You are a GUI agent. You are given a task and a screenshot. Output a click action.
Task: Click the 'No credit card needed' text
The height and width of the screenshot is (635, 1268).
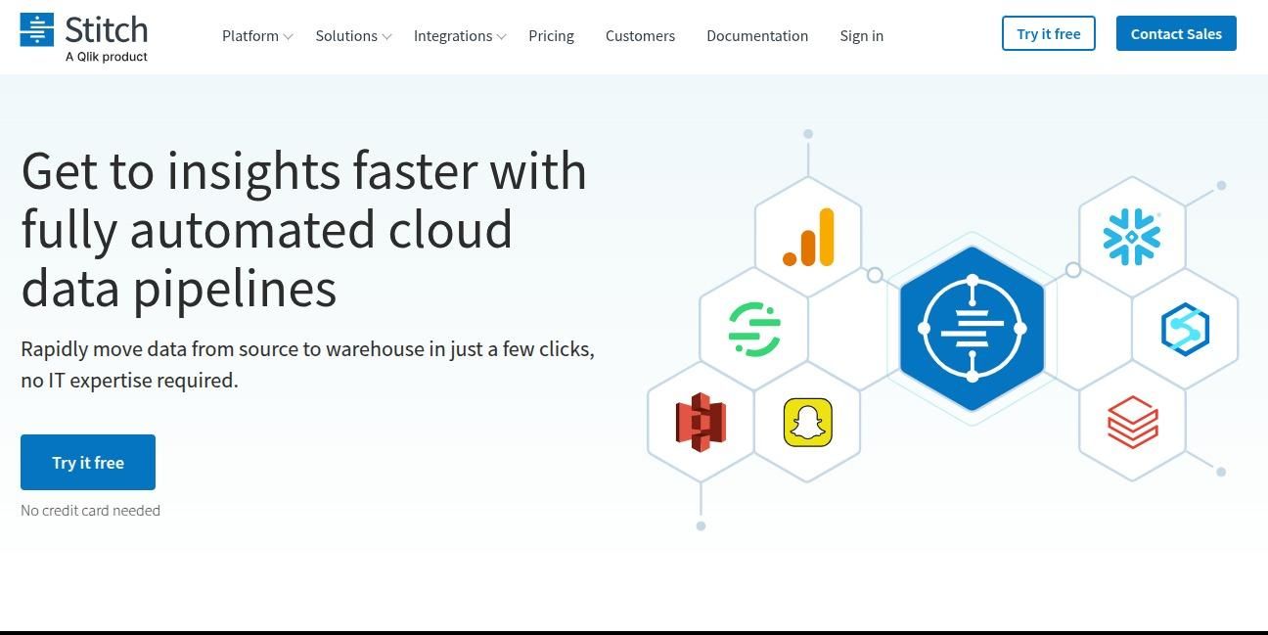pyautogui.click(x=90, y=510)
